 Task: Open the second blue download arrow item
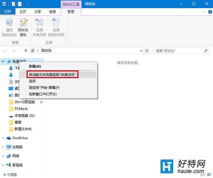[x=11, y=75]
